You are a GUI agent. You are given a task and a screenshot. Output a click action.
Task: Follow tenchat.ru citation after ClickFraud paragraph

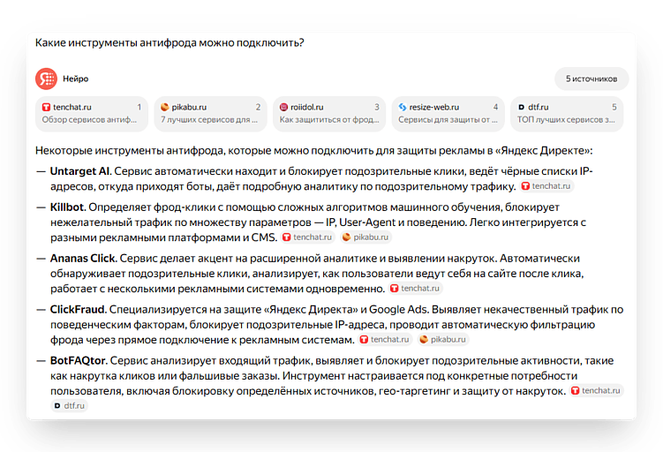click(385, 340)
